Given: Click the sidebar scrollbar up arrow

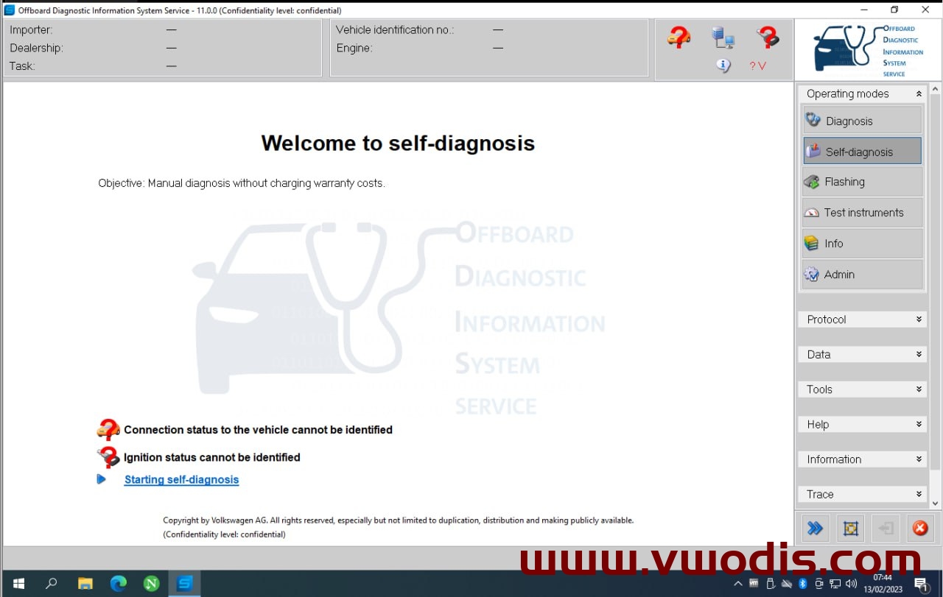Looking at the screenshot, I should tap(936, 89).
